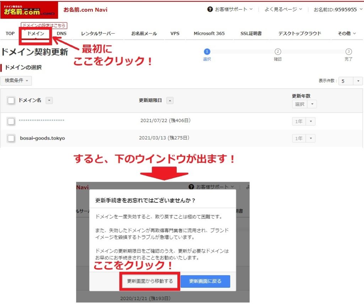Check the bosai-goods.tokyo checkbox

[11, 138]
